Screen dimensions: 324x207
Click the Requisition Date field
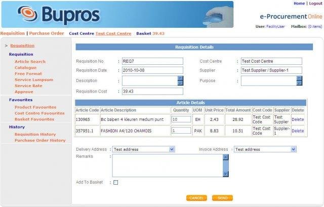click(152, 70)
